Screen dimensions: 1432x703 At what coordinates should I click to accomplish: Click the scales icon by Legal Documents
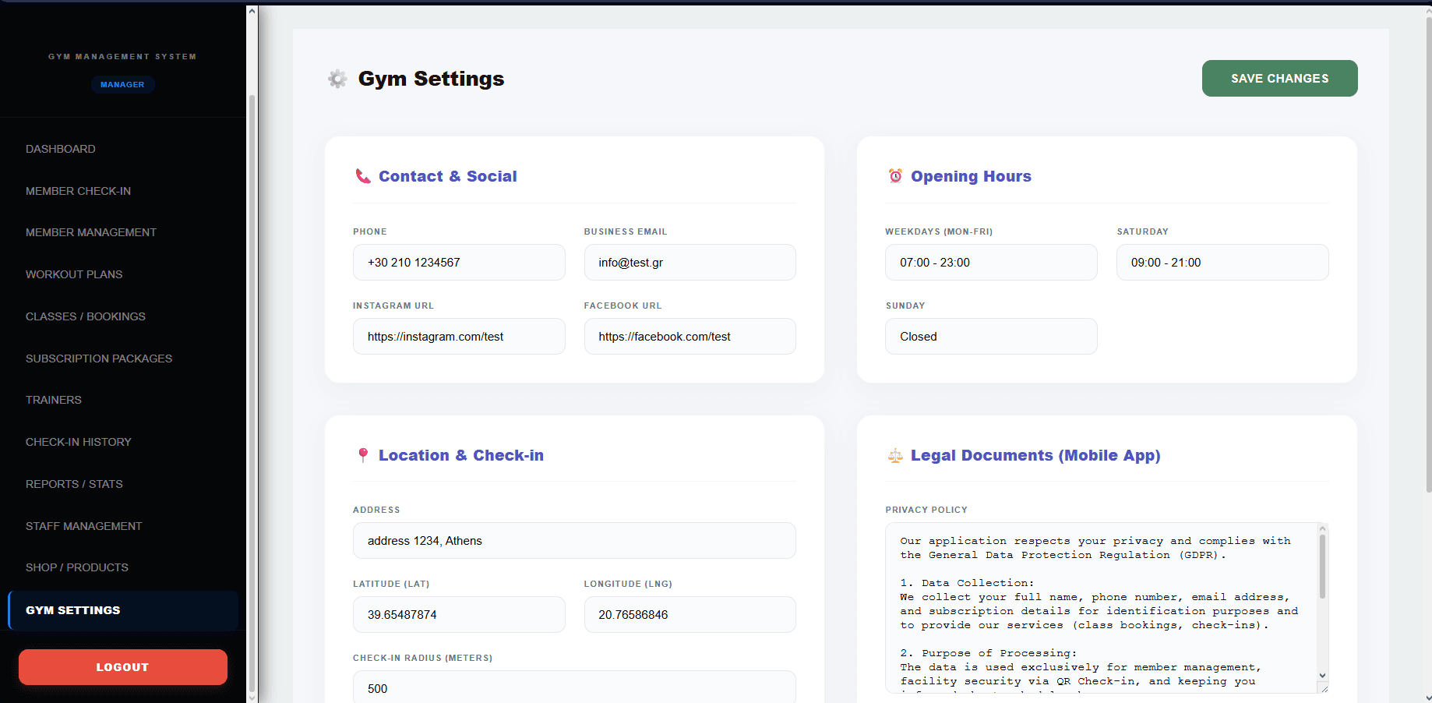click(895, 455)
